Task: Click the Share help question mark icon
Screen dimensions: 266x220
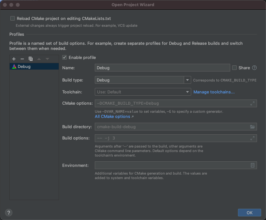Action: pyautogui.click(x=254, y=68)
